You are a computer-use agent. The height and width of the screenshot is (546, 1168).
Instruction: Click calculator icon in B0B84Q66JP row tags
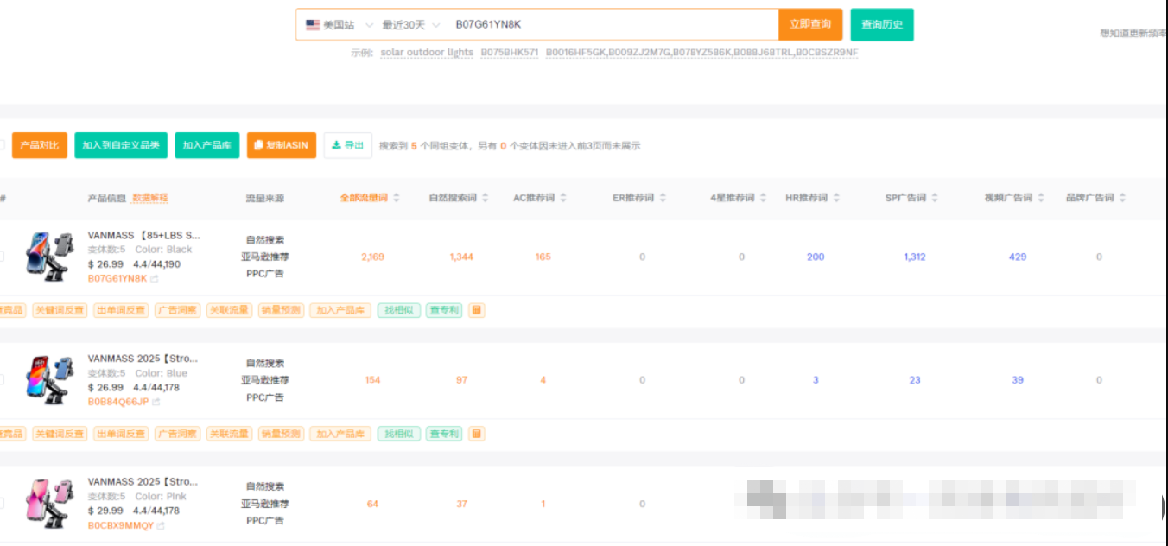(477, 434)
